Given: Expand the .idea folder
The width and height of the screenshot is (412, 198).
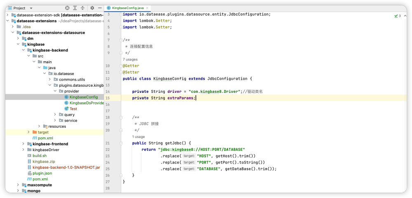Looking at the screenshot, I should click(13, 27).
